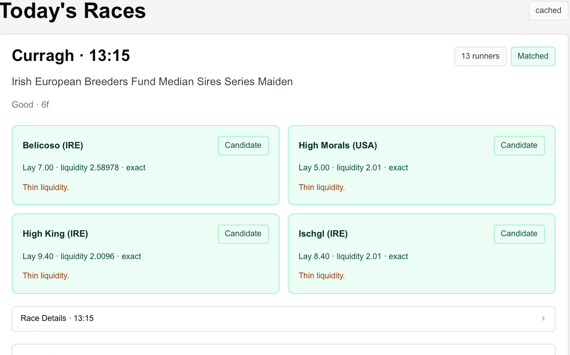
Task: Select the High King (IRE) runner name
Action: [x=55, y=234]
